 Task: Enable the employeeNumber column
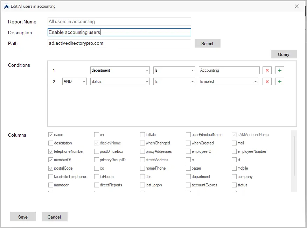234,151
